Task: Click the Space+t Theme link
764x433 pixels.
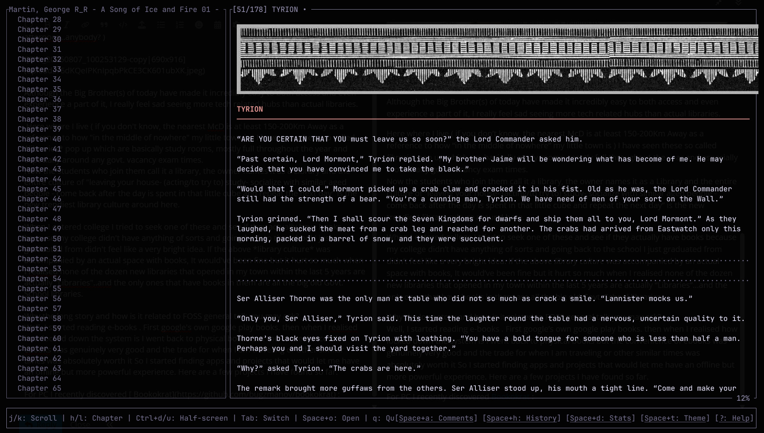Action: (675, 418)
